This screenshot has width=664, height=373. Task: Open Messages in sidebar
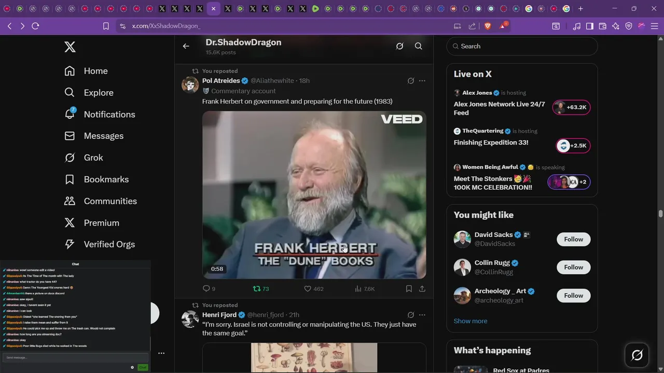[x=94, y=136]
